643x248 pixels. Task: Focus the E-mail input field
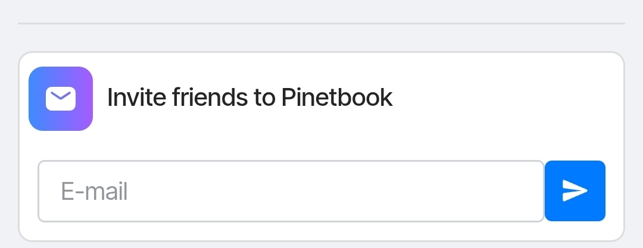tap(291, 191)
